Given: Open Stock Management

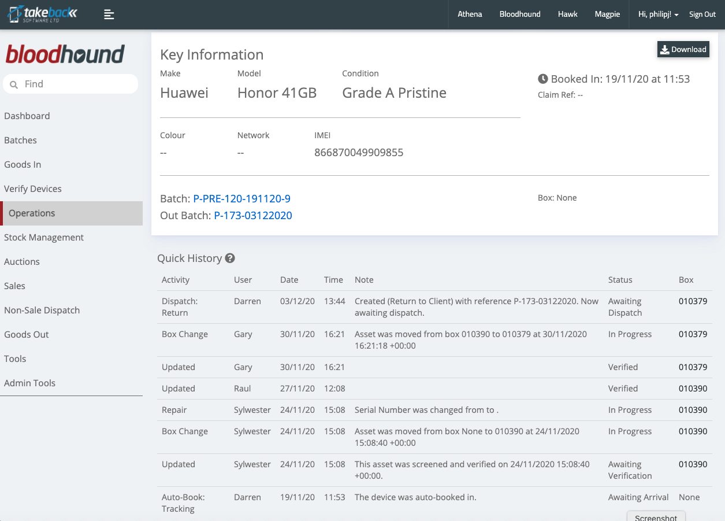Looking at the screenshot, I should coord(44,237).
